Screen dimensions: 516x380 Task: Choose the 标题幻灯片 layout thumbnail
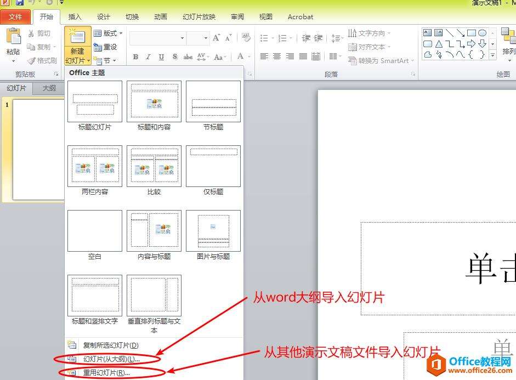(95, 101)
